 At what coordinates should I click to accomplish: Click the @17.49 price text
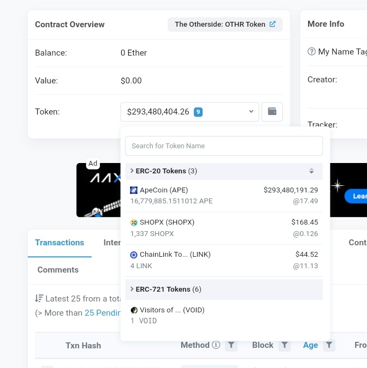[x=305, y=201]
